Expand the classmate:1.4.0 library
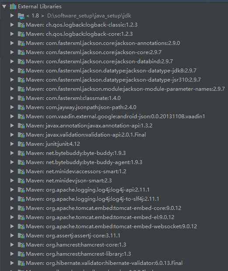The width and height of the screenshot is (228, 271). point(12,98)
